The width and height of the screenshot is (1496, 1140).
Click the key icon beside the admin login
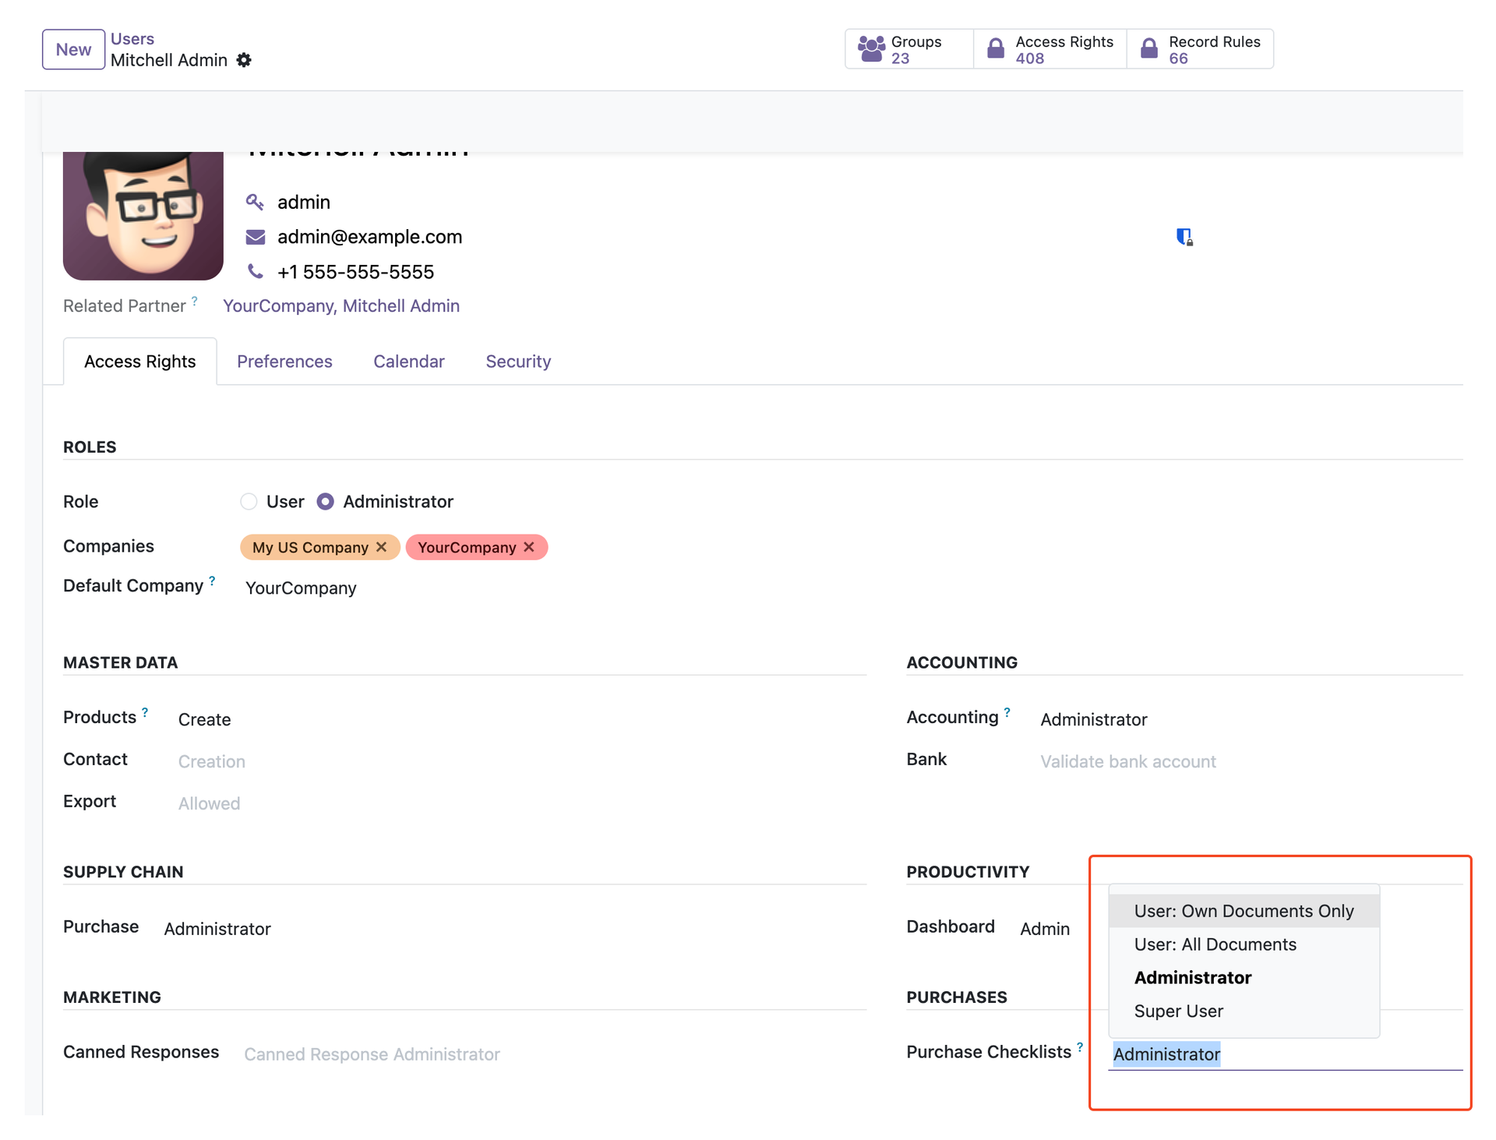[255, 201]
